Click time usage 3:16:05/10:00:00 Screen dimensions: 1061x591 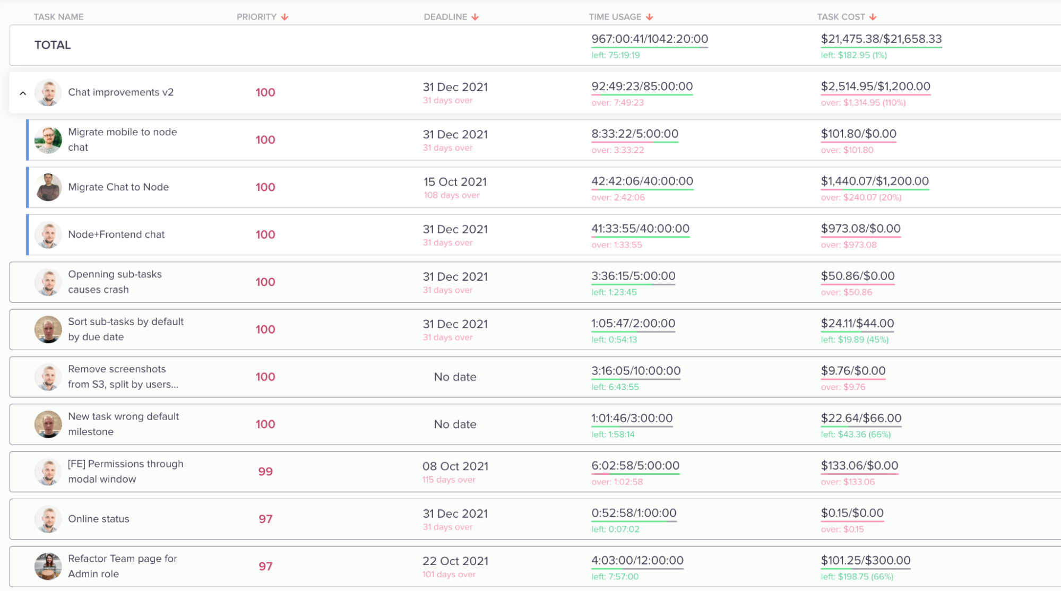(636, 371)
